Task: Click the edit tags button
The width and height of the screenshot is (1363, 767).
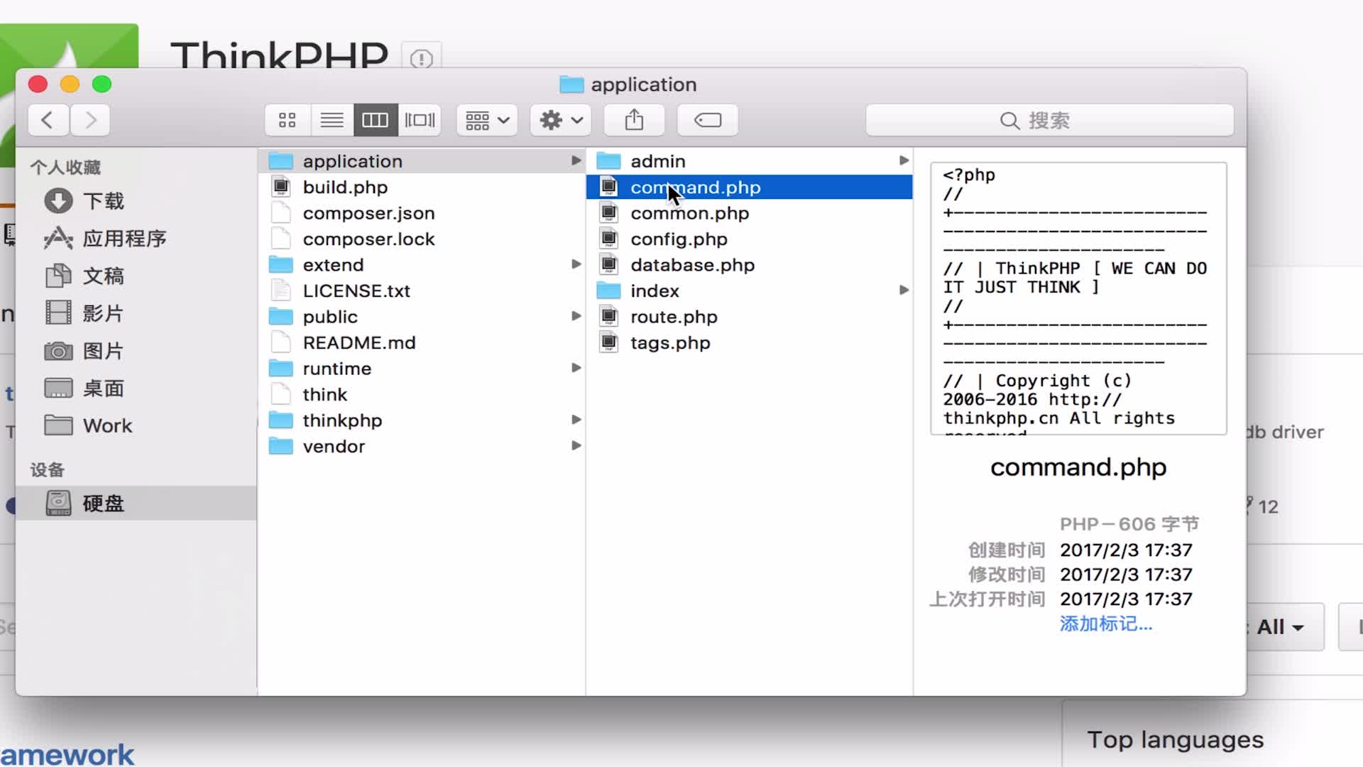Action: pyautogui.click(x=708, y=120)
